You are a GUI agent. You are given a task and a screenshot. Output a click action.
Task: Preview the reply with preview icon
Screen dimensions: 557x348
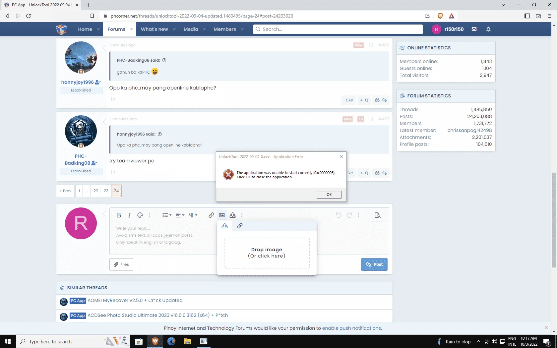[378, 215]
